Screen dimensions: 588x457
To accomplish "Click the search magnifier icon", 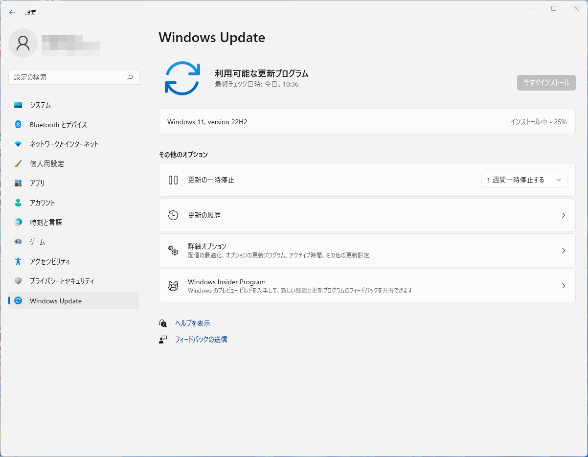I will click(130, 77).
